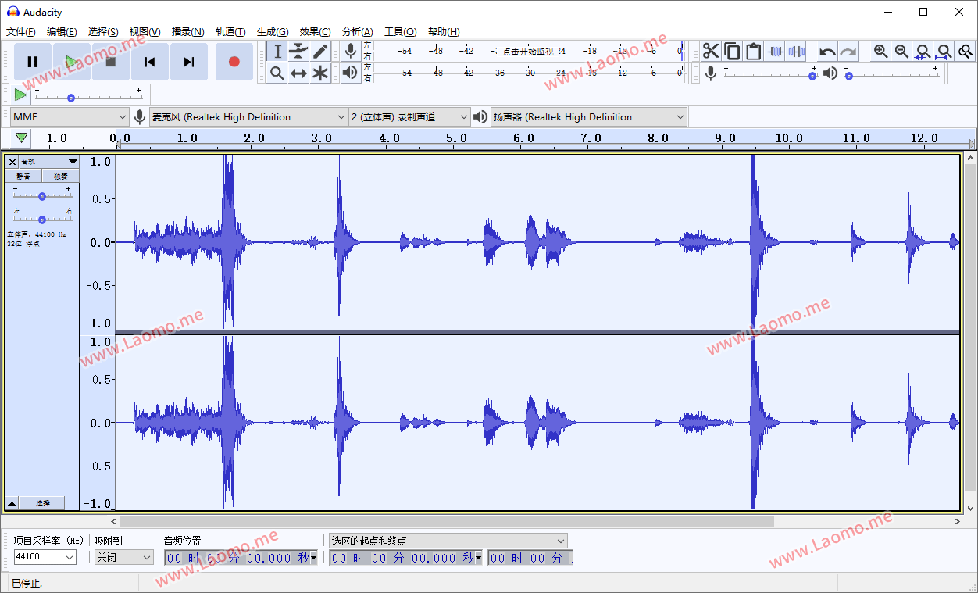Viewport: 978px width, 593px height.
Task: Click the recording meter microphone icon
Action: click(x=351, y=52)
